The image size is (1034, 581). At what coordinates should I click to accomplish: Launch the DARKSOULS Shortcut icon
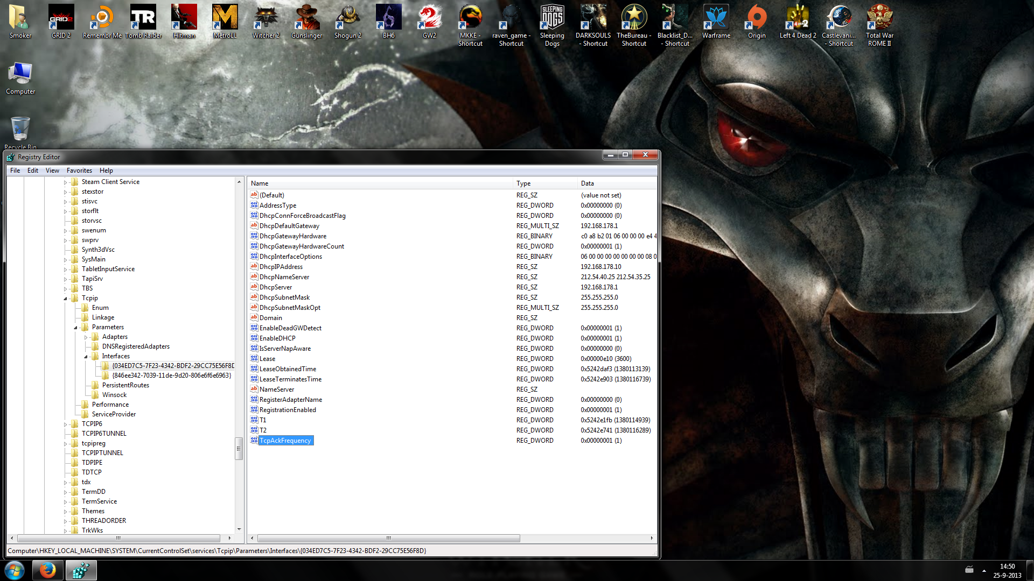click(593, 25)
